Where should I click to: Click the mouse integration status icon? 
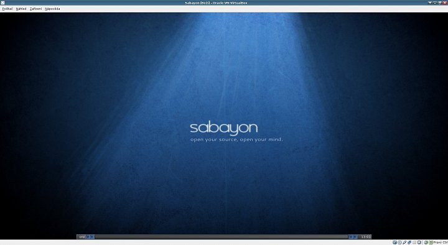click(426, 243)
